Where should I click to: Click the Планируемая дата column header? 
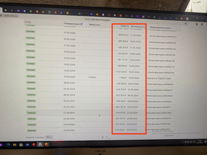[72, 24]
